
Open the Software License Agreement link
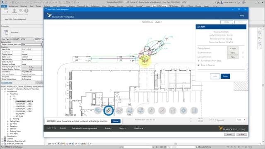[84, 128]
